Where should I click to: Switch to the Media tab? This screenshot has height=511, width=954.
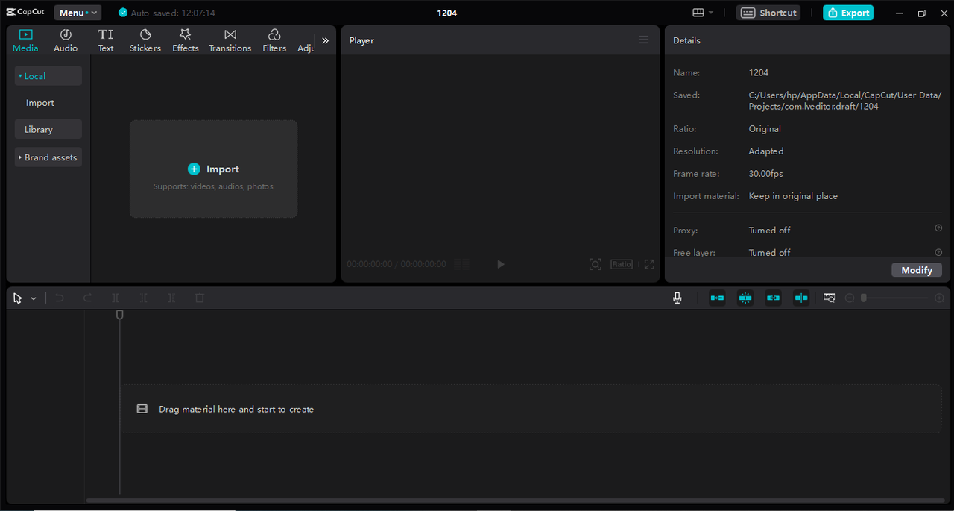[25, 40]
